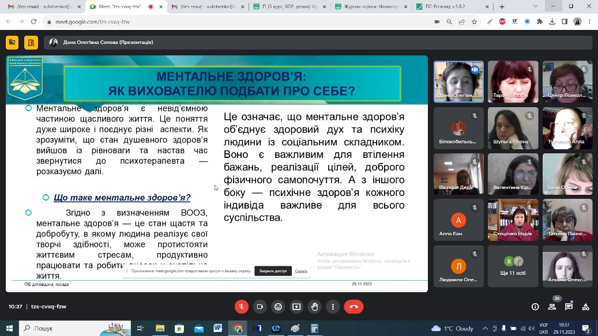Select Стеценко Надія video tile
598x336 pixels.
[513, 220]
